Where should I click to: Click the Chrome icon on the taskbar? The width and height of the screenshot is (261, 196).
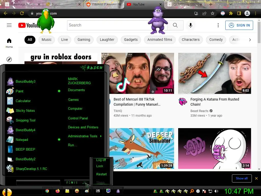click(x=47, y=191)
